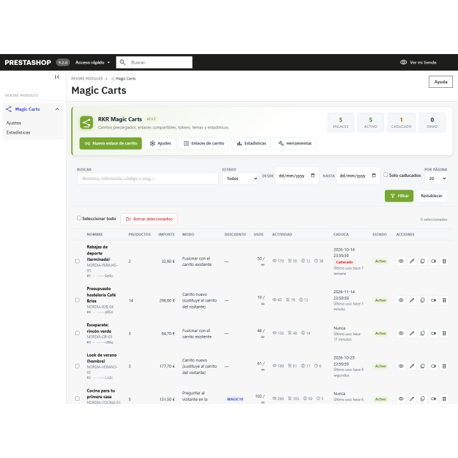
Task: Delete the Look de verano (hombre) row
Action: (444, 366)
